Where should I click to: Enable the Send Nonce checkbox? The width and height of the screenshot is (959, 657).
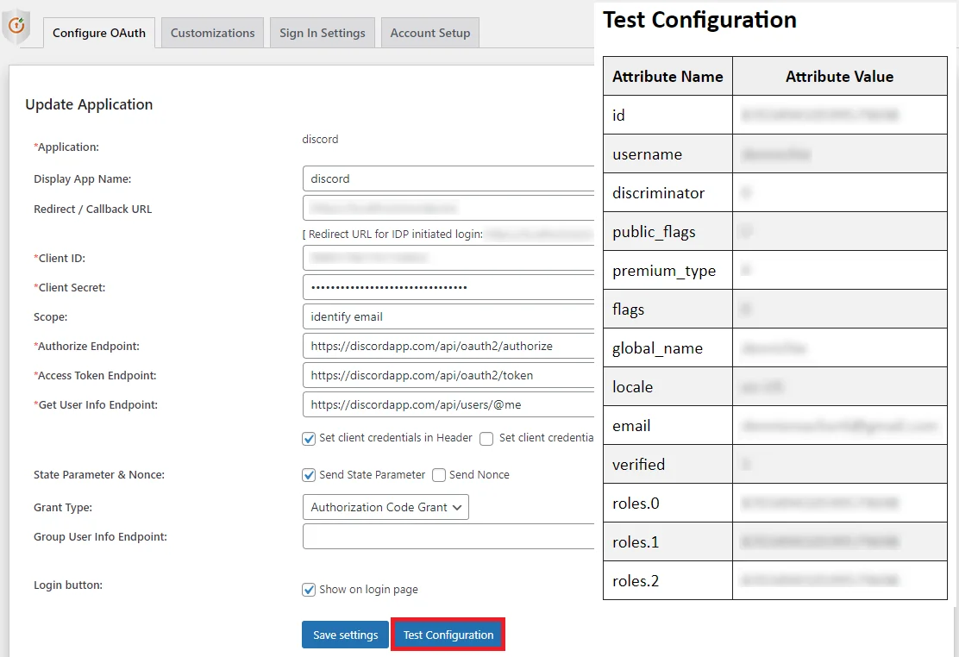tap(438, 475)
